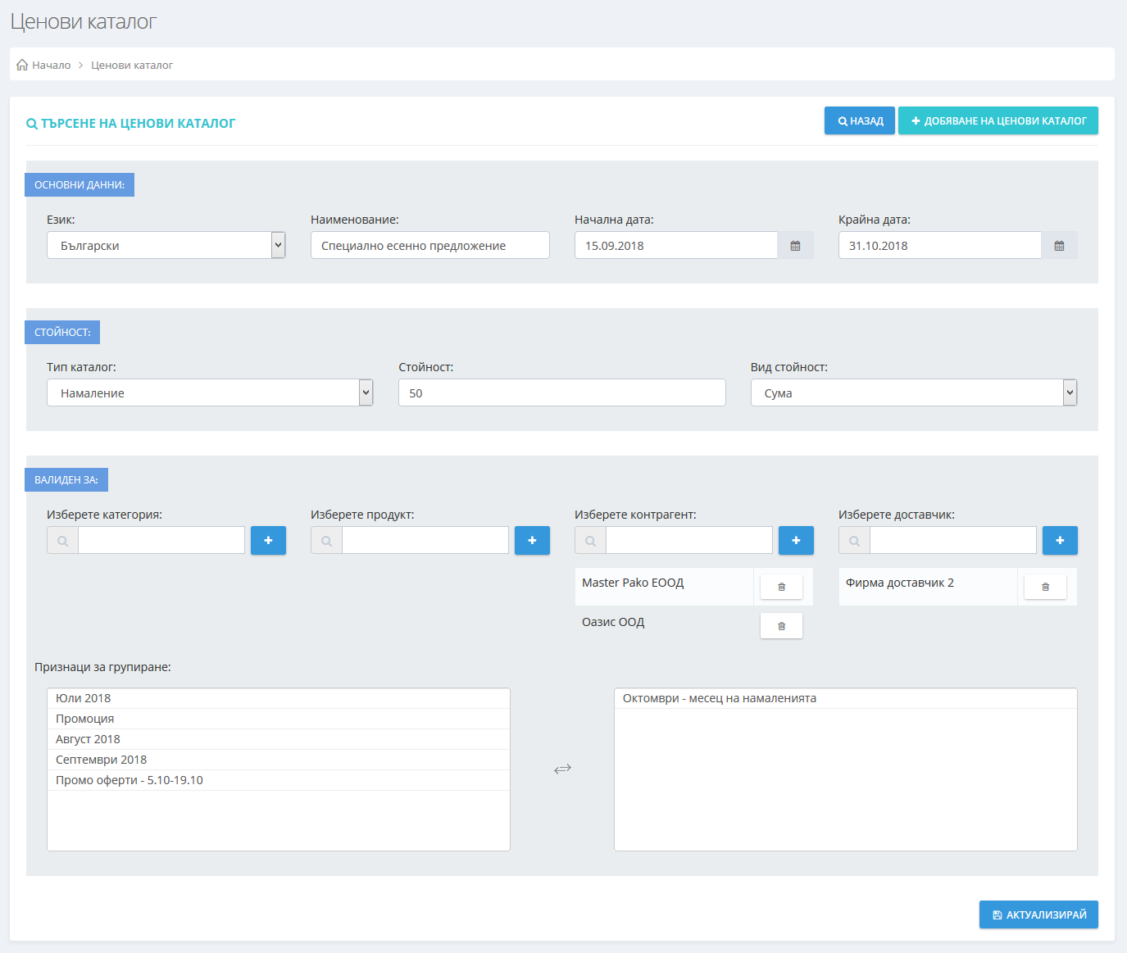Click the home icon in the breadcrumb
1127x953 pixels.
(x=22, y=65)
